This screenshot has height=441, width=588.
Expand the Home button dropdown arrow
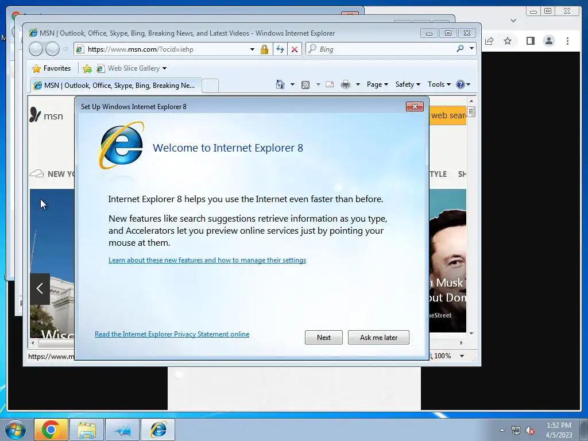(x=292, y=84)
